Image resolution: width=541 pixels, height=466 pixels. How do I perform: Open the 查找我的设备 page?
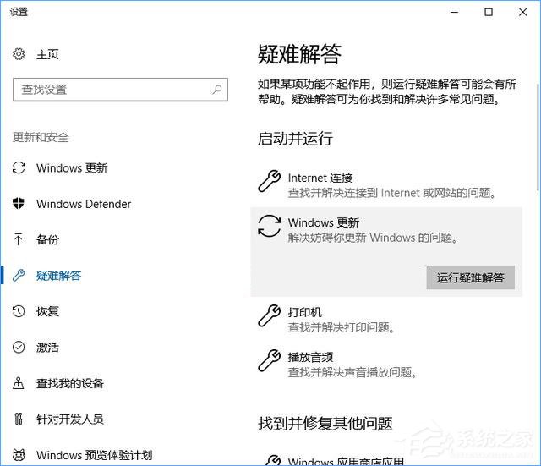click(x=70, y=383)
